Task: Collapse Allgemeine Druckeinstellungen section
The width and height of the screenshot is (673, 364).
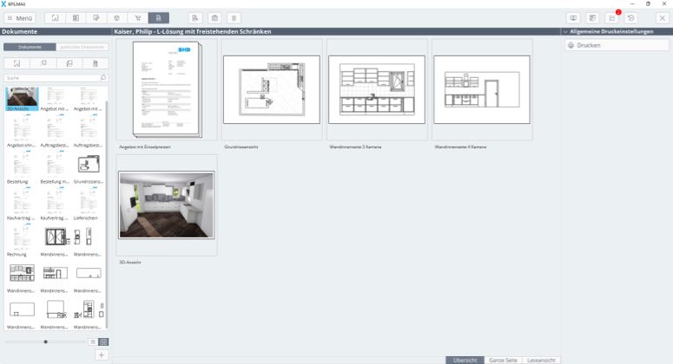Action: [566, 31]
